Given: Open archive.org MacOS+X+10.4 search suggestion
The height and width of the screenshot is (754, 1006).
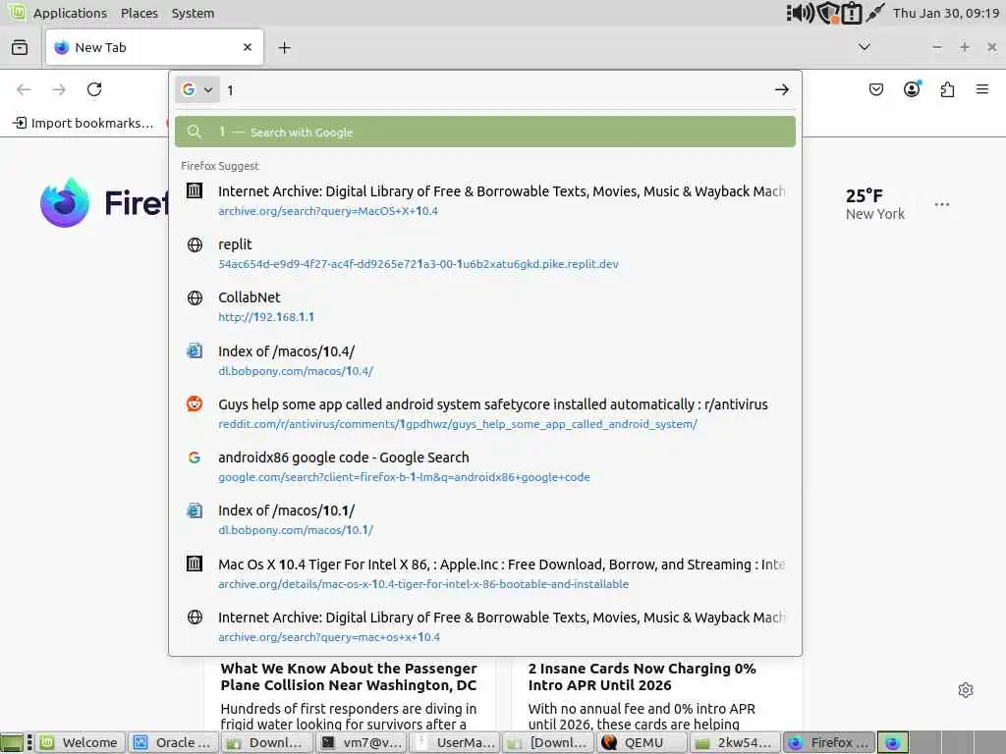Looking at the screenshot, I should [485, 200].
